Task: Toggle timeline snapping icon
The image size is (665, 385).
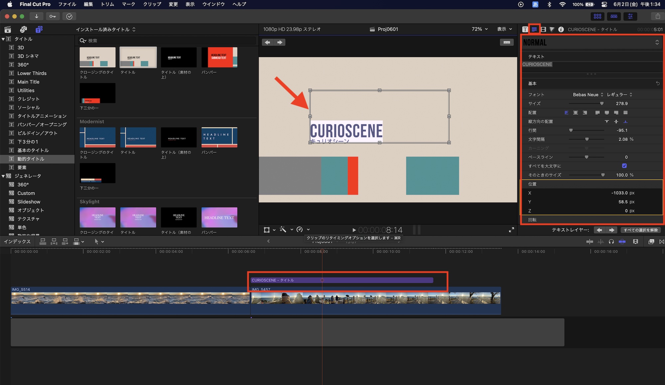Action: click(x=622, y=241)
